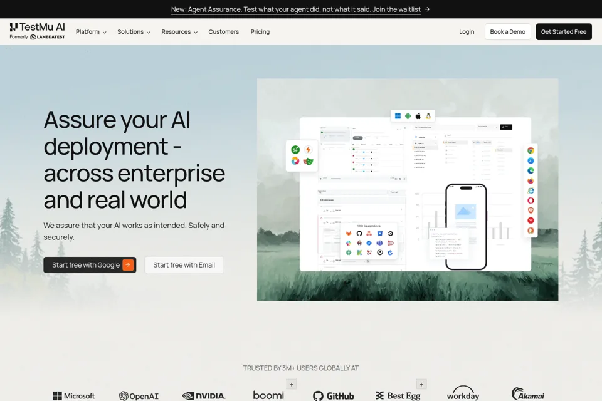
Task: Click the workday logo
Action: click(463, 393)
